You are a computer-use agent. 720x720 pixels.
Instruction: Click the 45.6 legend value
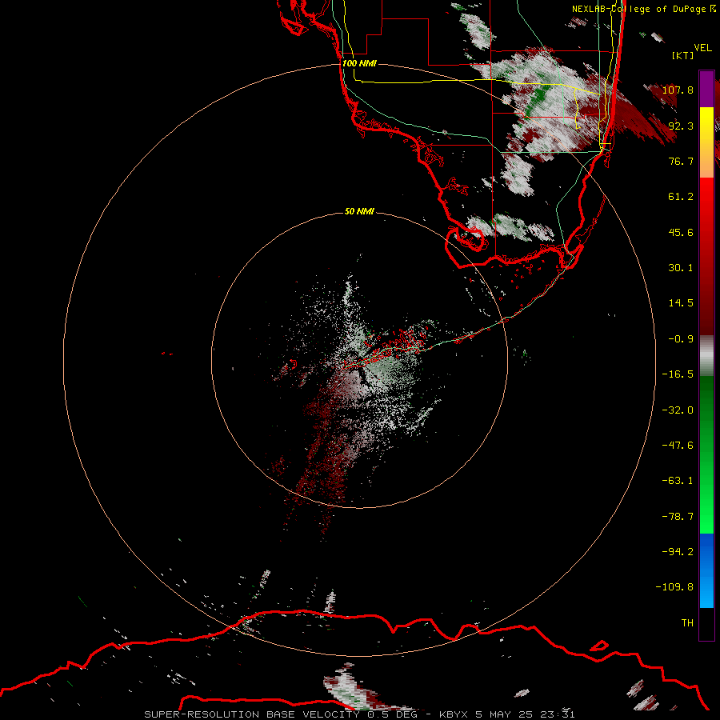coord(681,232)
